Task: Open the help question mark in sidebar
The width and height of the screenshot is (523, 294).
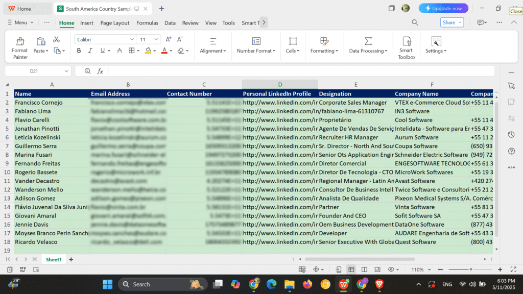Action: tap(511, 151)
